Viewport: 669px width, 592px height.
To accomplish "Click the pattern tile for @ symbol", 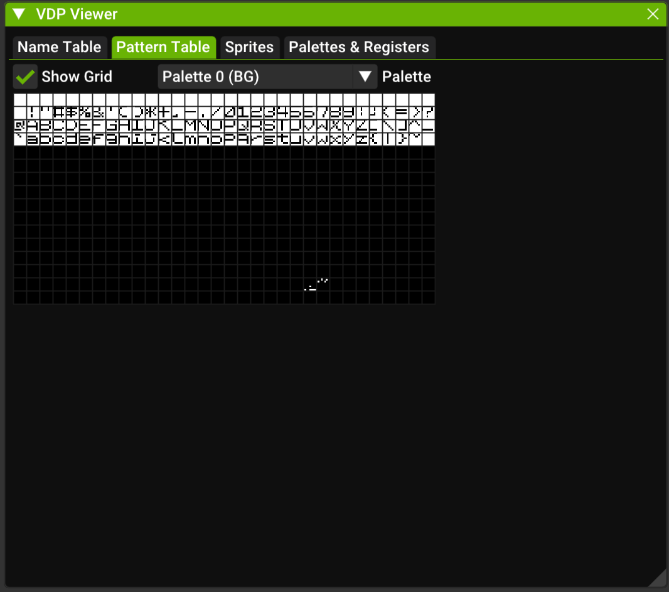I will click(x=20, y=126).
